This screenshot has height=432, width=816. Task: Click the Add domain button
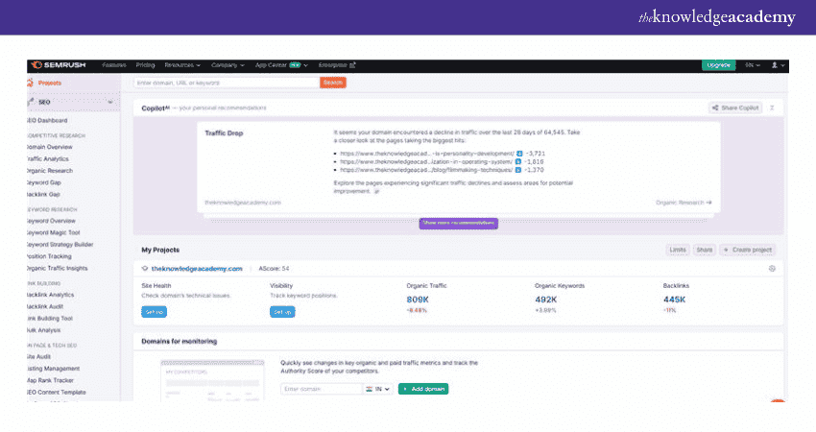pos(422,389)
